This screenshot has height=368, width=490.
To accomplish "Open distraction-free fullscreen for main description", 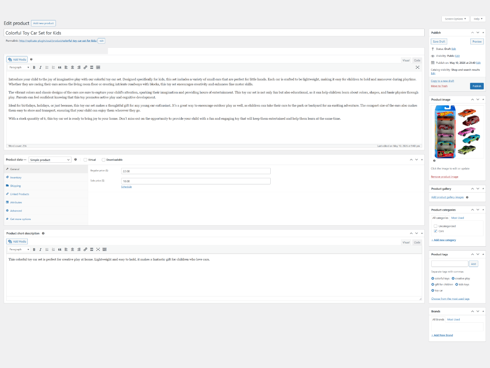I will point(417,67).
